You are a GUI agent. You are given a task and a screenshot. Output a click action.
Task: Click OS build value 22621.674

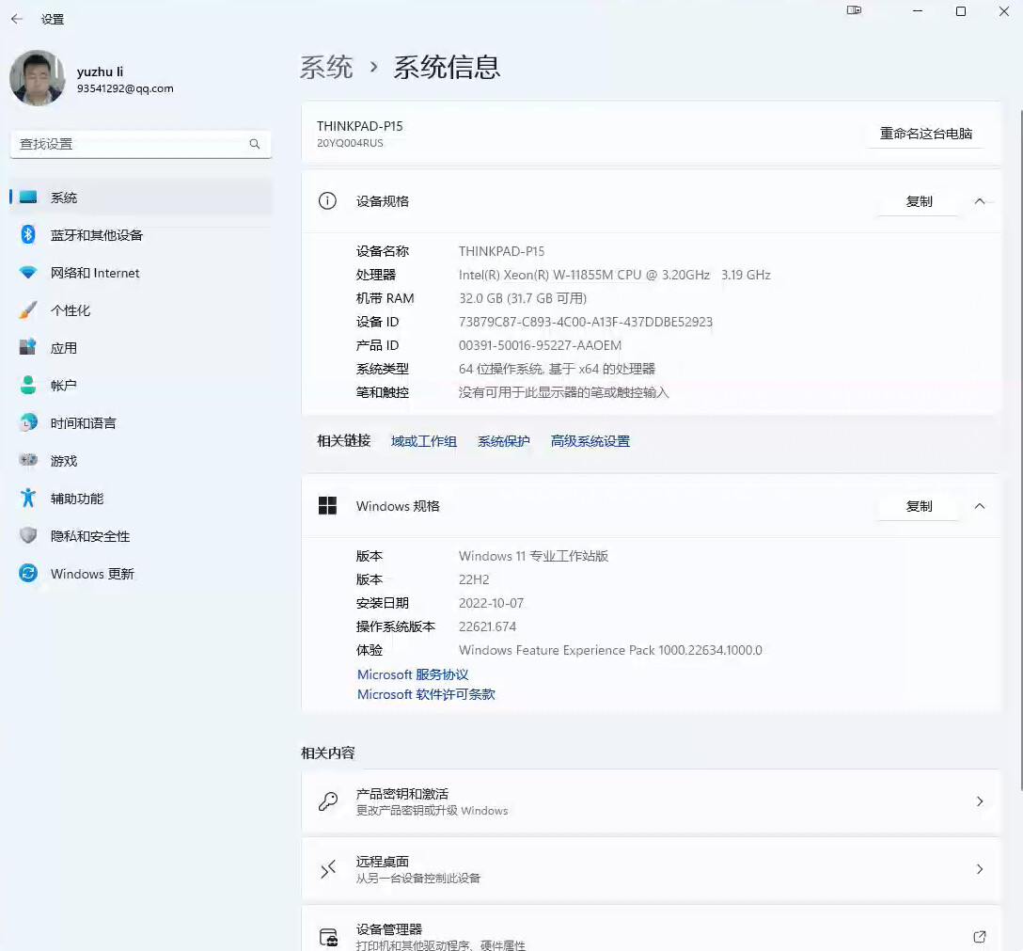pos(487,626)
